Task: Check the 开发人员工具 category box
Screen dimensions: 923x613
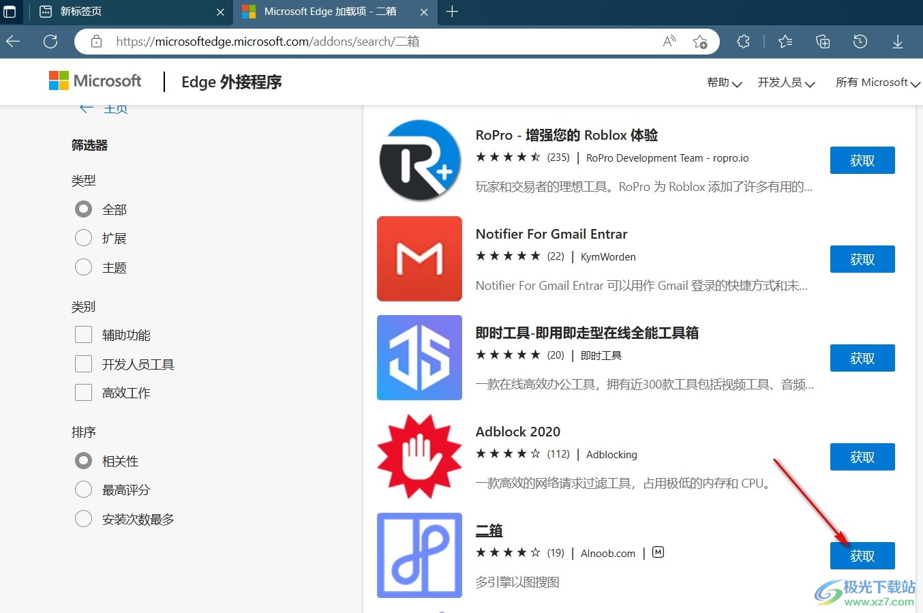Action: pyautogui.click(x=83, y=364)
